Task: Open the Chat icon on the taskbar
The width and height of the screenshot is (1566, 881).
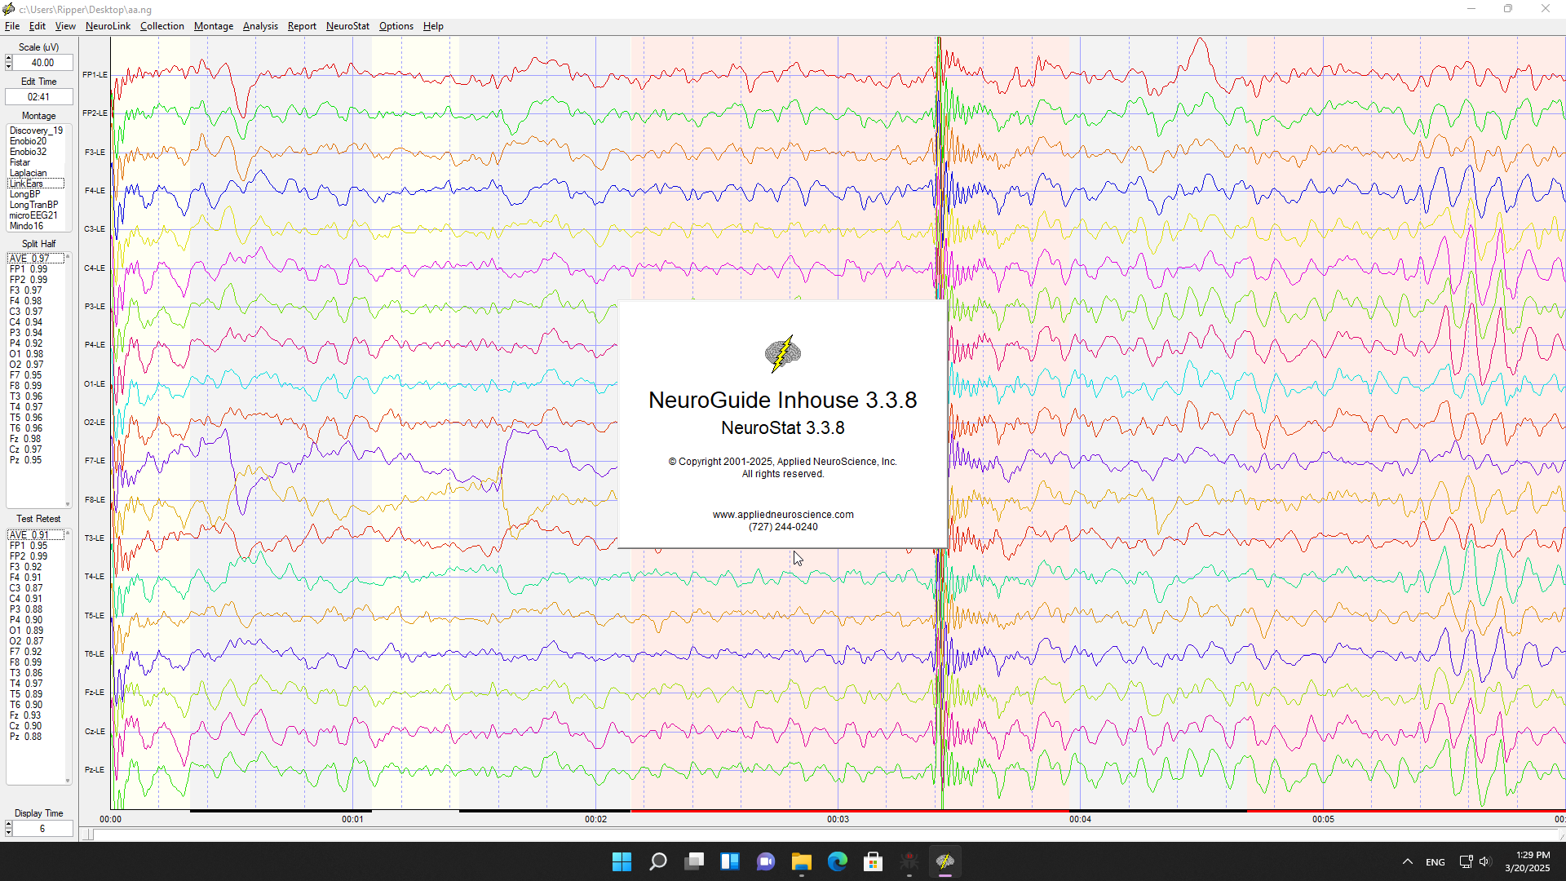Action: click(766, 861)
